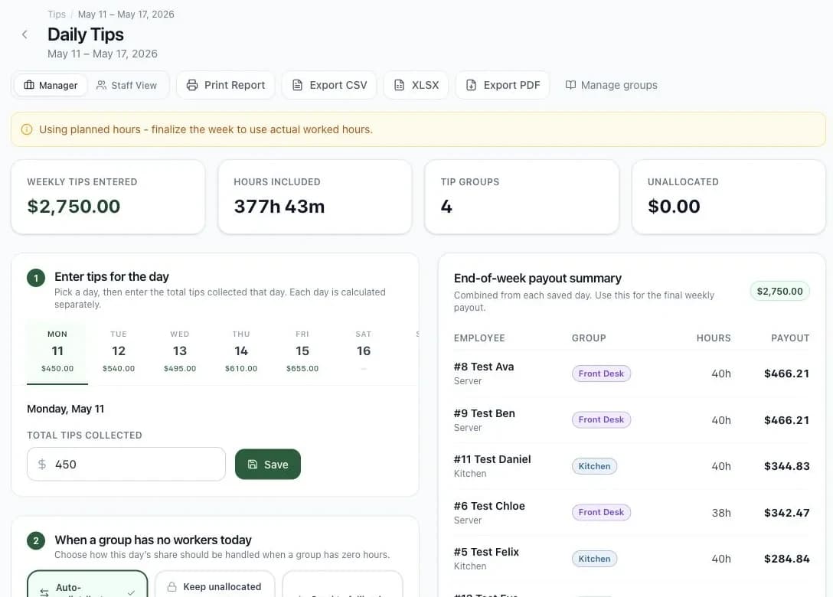This screenshot has width=833, height=597.
Task: Click the GROUP column header
Action: click(589, 338)
